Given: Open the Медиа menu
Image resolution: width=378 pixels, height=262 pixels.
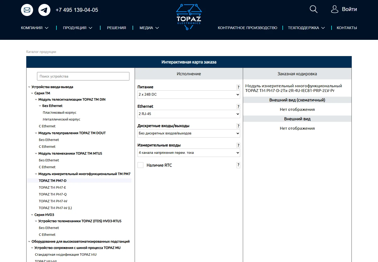Looking at the screenshot, I should click(x=149, y=28).
